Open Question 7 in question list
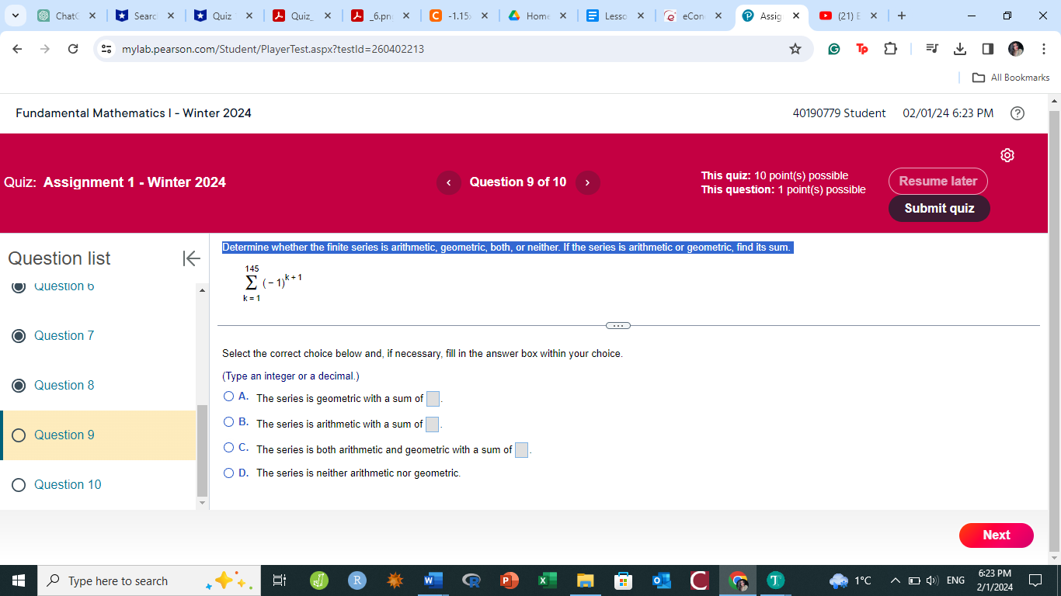 (x=64, y=335)
